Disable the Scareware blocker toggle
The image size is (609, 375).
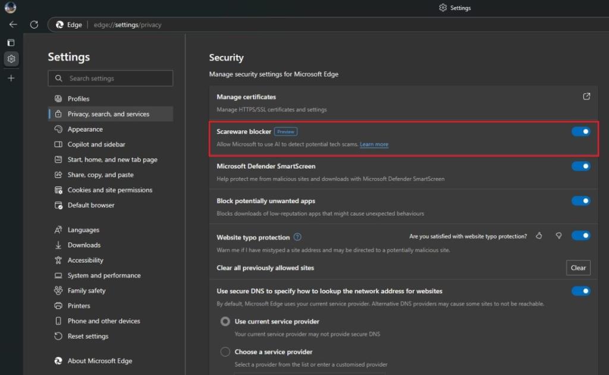(580, 132)
